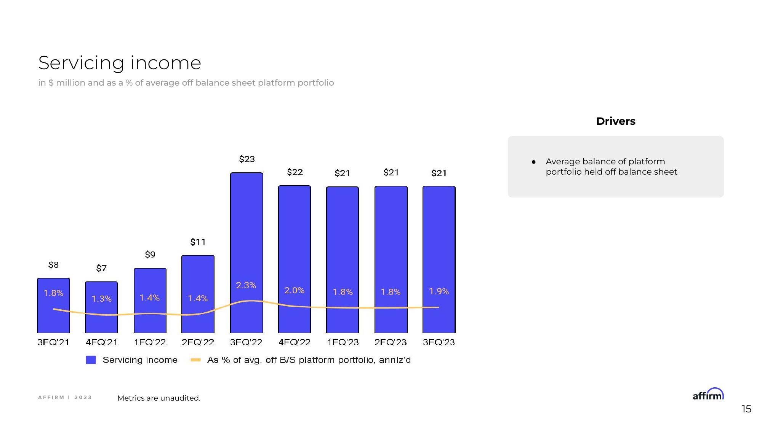Viewport: 762px width, 428px height.
Task: Click the $8 value above 3FQ'21 bar
Action: coord(53,265)
